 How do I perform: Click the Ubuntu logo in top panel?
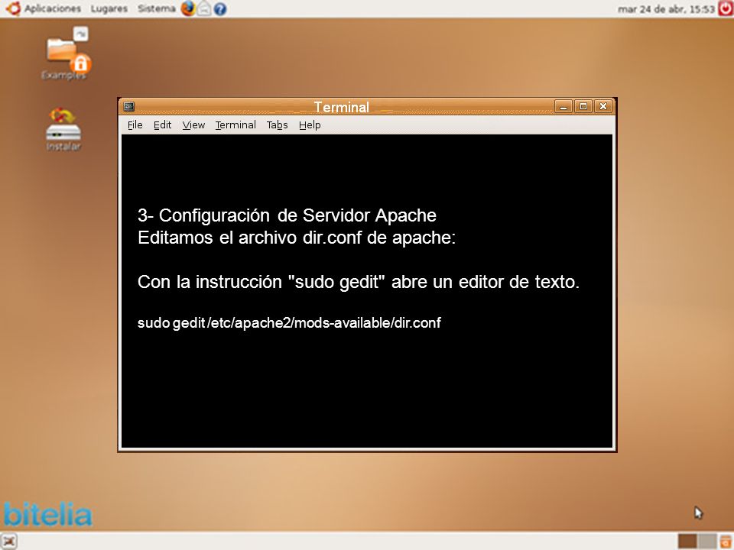[x=13, y=8]
